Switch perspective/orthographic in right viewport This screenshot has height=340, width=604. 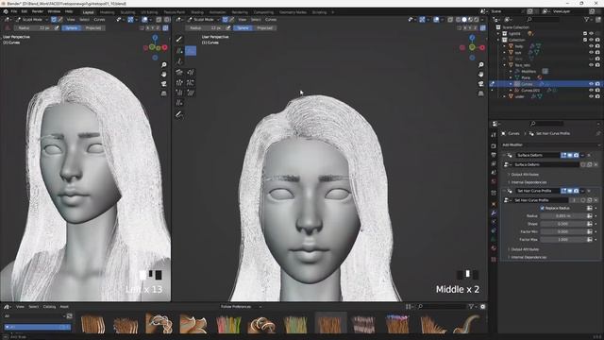point(481,93)
